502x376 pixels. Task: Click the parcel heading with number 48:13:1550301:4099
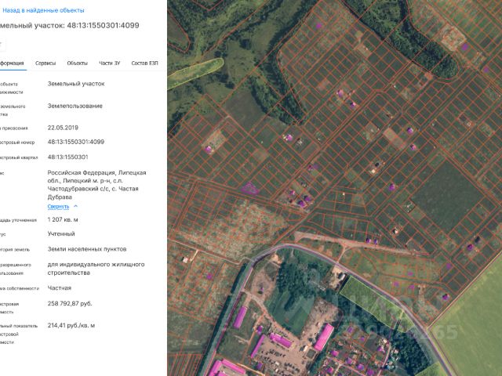pyautogui.click(x=70, y=26)
